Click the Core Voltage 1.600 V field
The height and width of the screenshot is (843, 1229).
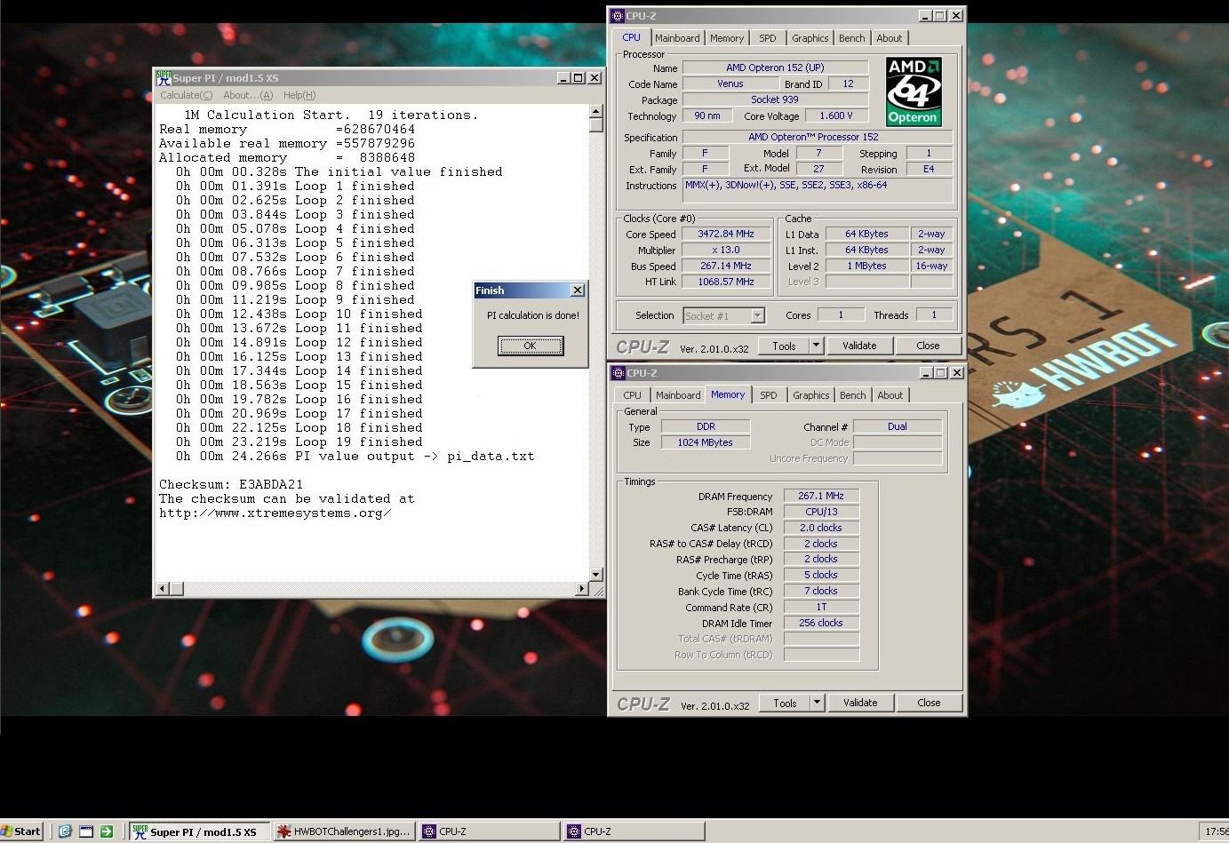[x=836, y=115]
